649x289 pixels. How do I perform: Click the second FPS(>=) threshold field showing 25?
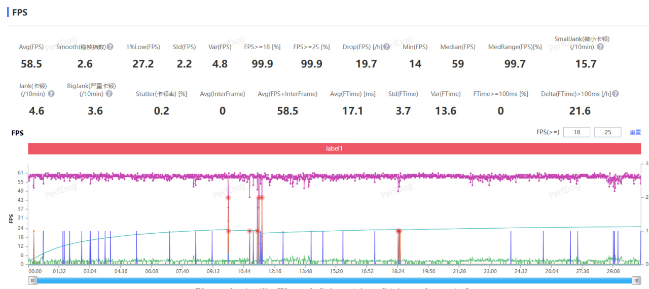tap(607, 132)
